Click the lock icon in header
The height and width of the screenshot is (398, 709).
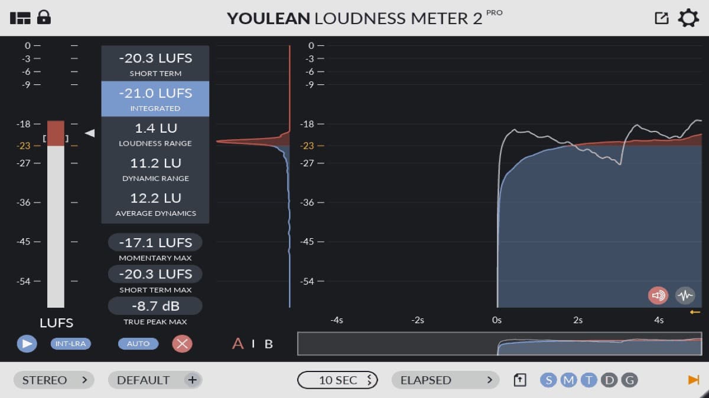pos(44,17)
